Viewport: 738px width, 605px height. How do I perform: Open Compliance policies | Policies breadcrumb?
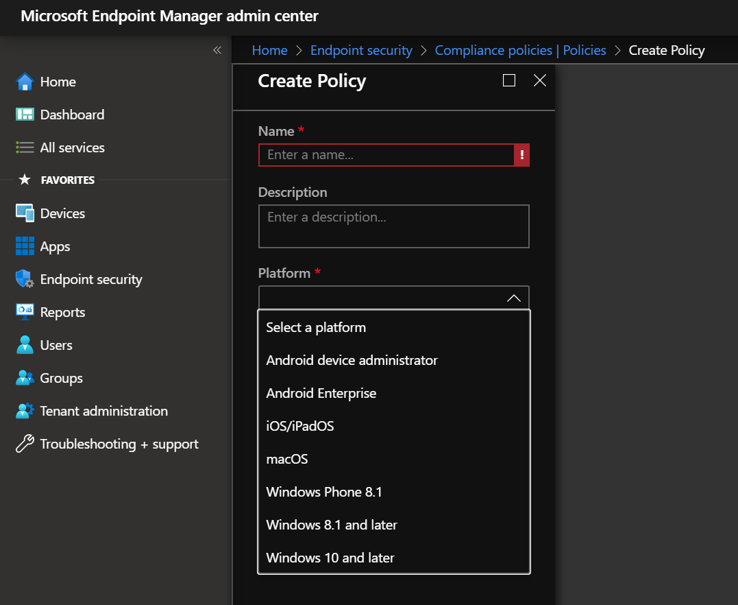coord(520,50)
